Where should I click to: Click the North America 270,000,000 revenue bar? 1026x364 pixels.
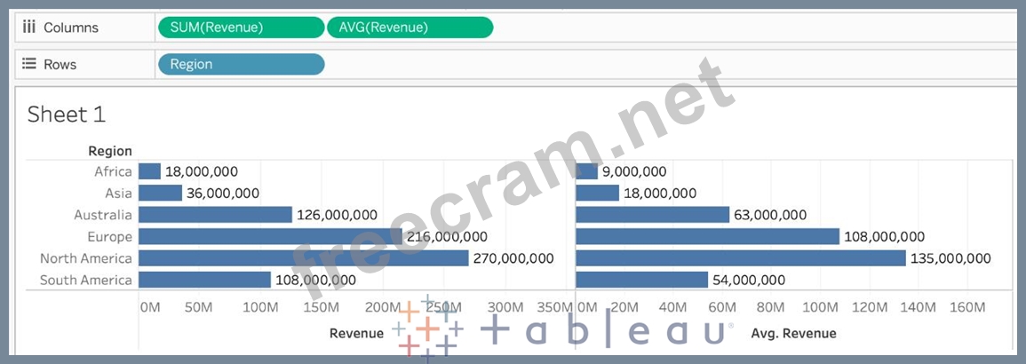coord(303,258)
